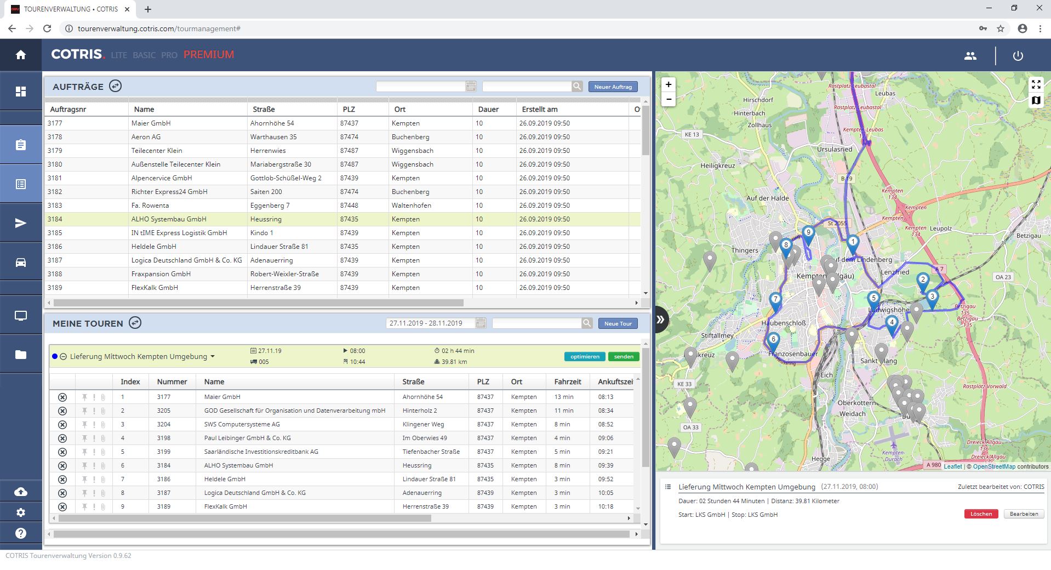Open tour list icon in detail panel
1051x570 pixels.
(667, 487)
